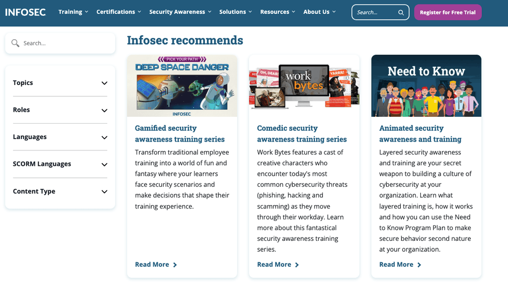Expand the Roles filter section
508x296 pixels.
point(104,110)
